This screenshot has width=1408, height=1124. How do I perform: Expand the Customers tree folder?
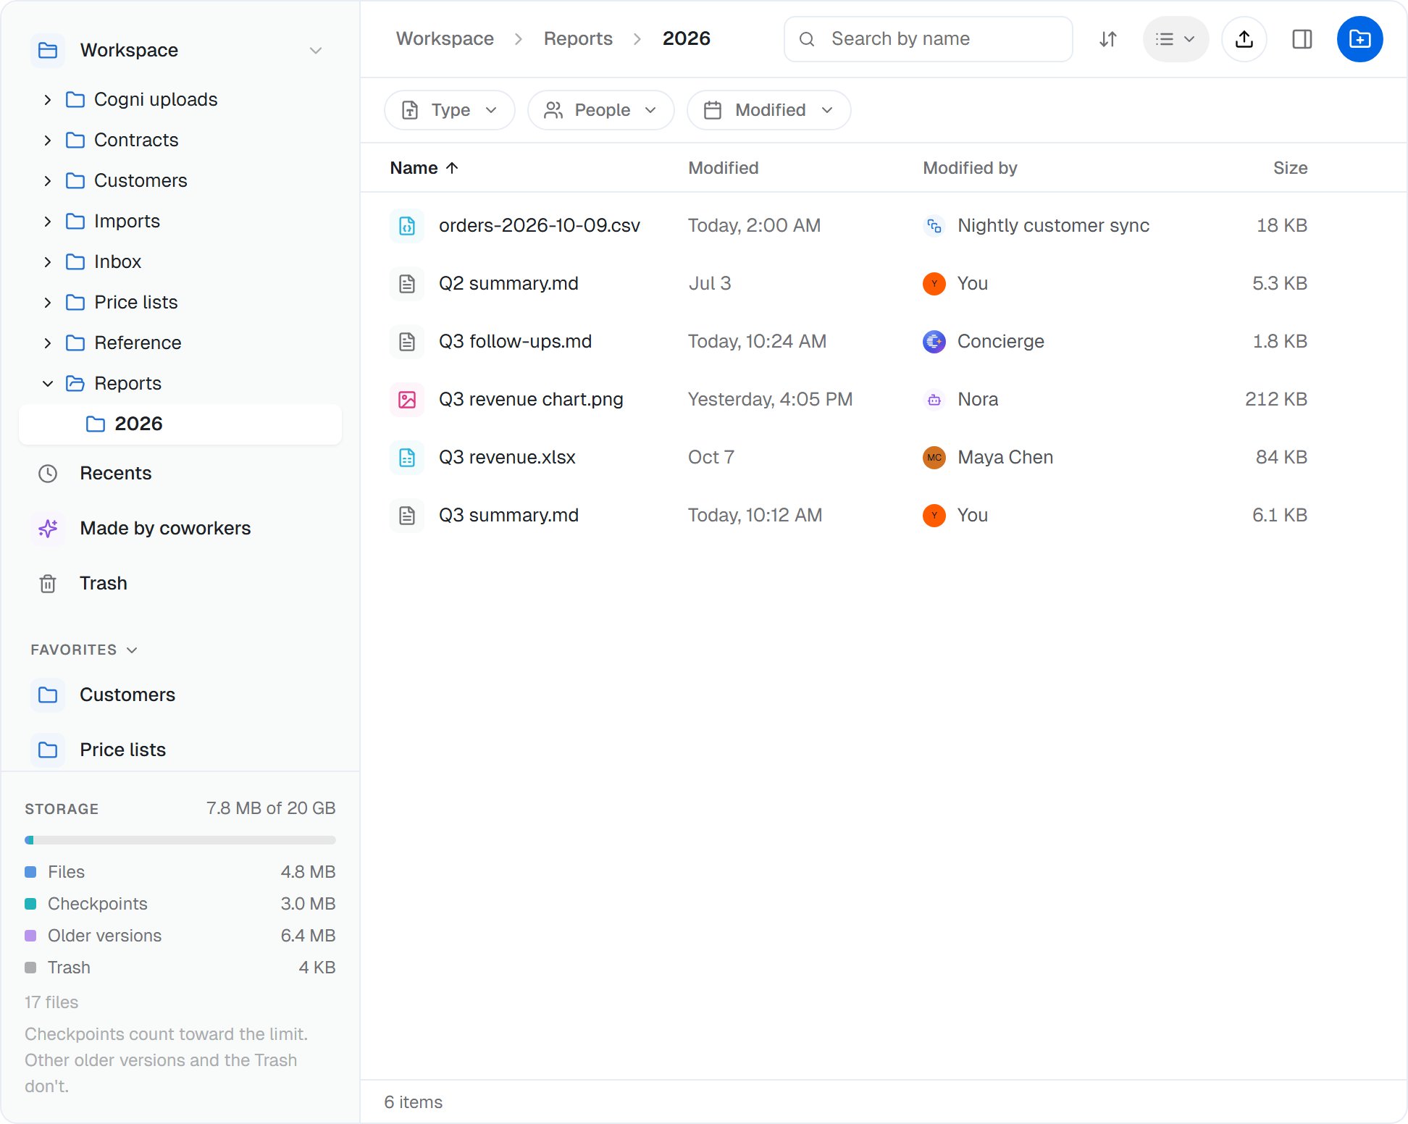click(x=48, y=181)
